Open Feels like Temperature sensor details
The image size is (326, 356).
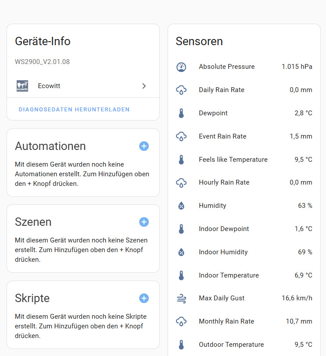pos(233,160)
